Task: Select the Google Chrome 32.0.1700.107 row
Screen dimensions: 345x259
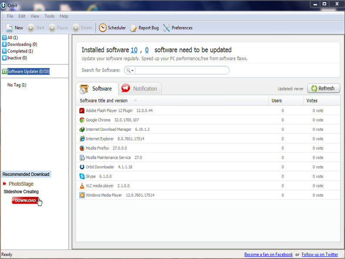Action: pos(208,120)
